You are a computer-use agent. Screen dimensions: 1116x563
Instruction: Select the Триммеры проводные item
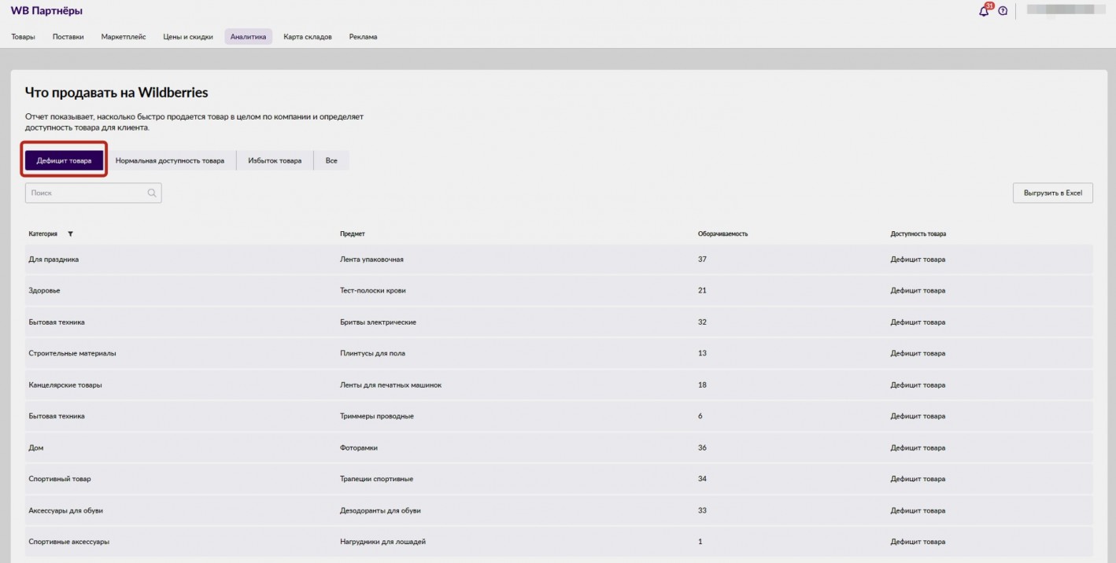click(x=377, y=416)
